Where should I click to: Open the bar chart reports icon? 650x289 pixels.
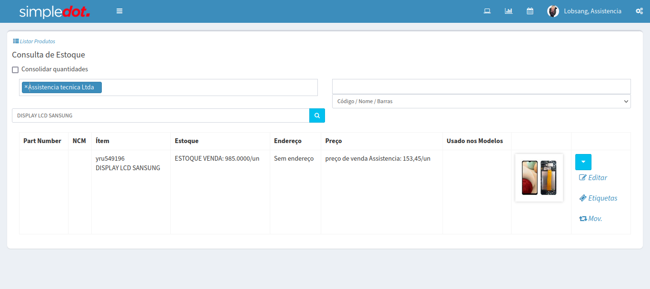pos(508,11)
